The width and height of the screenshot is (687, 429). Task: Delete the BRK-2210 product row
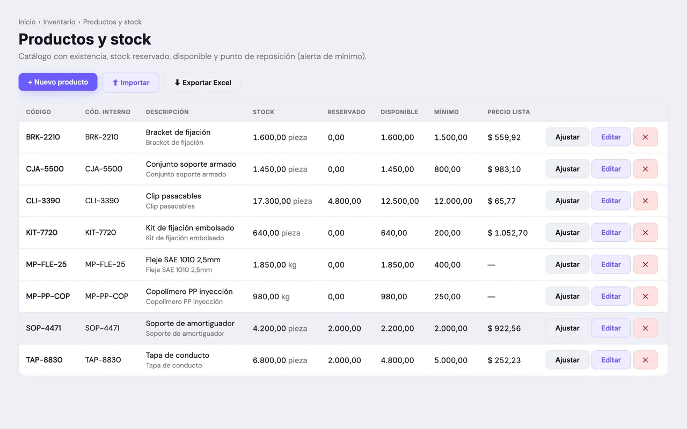645,137
